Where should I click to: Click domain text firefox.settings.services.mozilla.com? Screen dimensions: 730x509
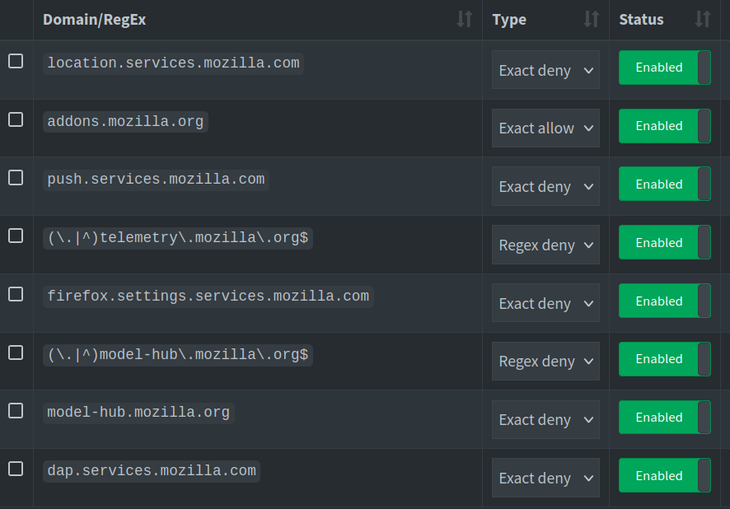(x=208, y=297)
